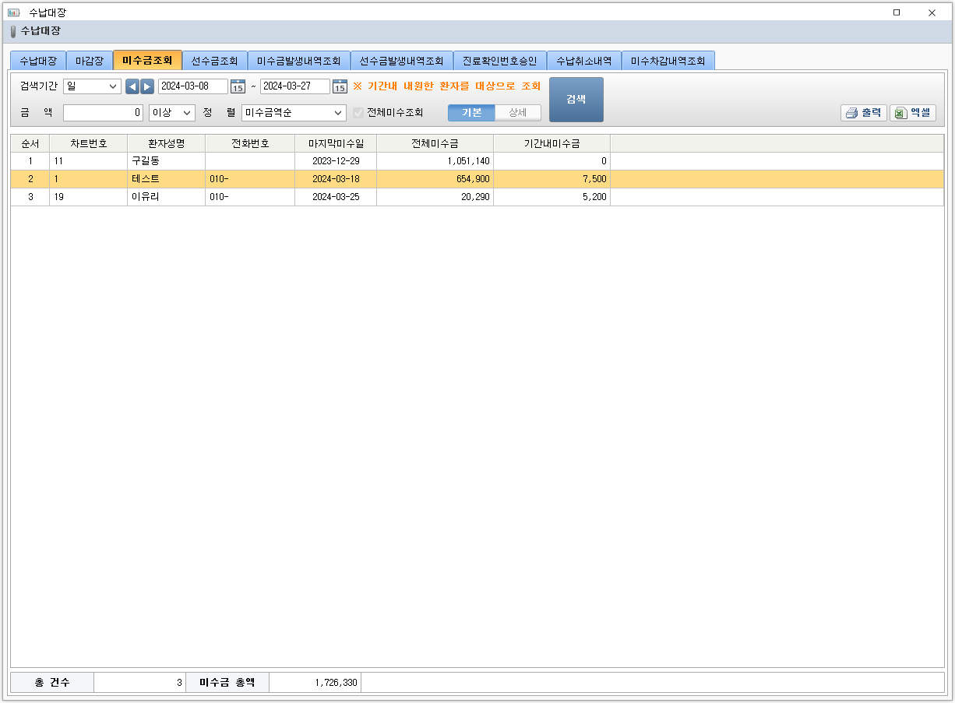Click the 금액 input field
Viewport: 955px width, 703px height.
(103, 113)
